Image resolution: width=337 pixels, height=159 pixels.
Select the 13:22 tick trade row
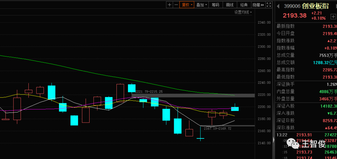[307, 135]
